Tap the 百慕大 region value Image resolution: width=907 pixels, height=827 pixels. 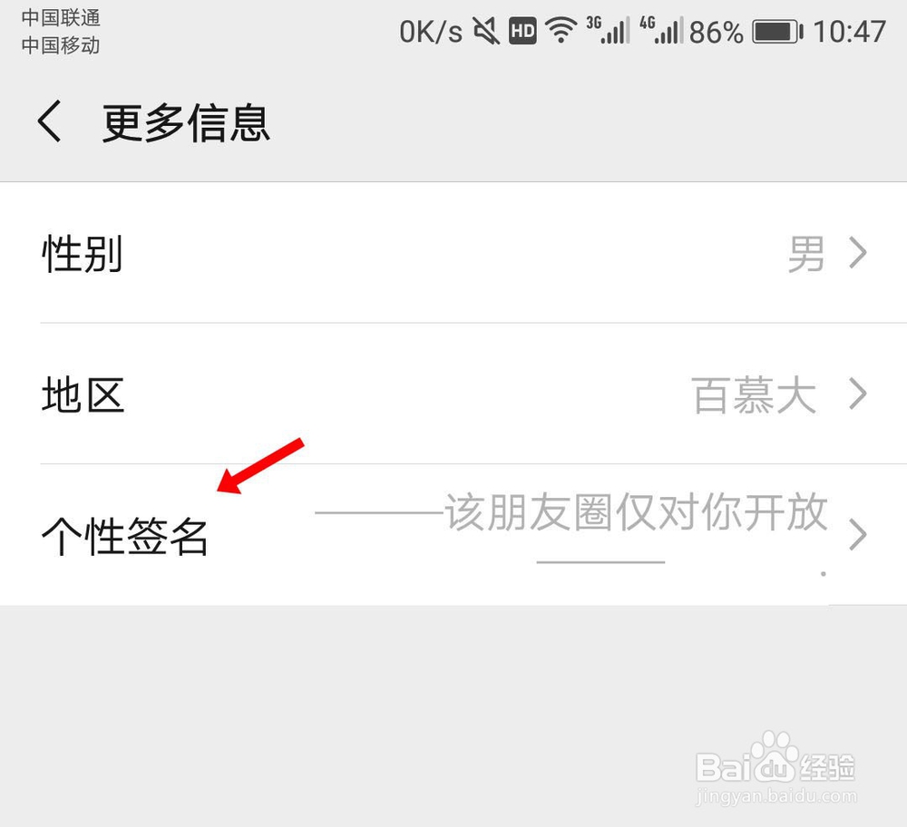click(755, 395)
